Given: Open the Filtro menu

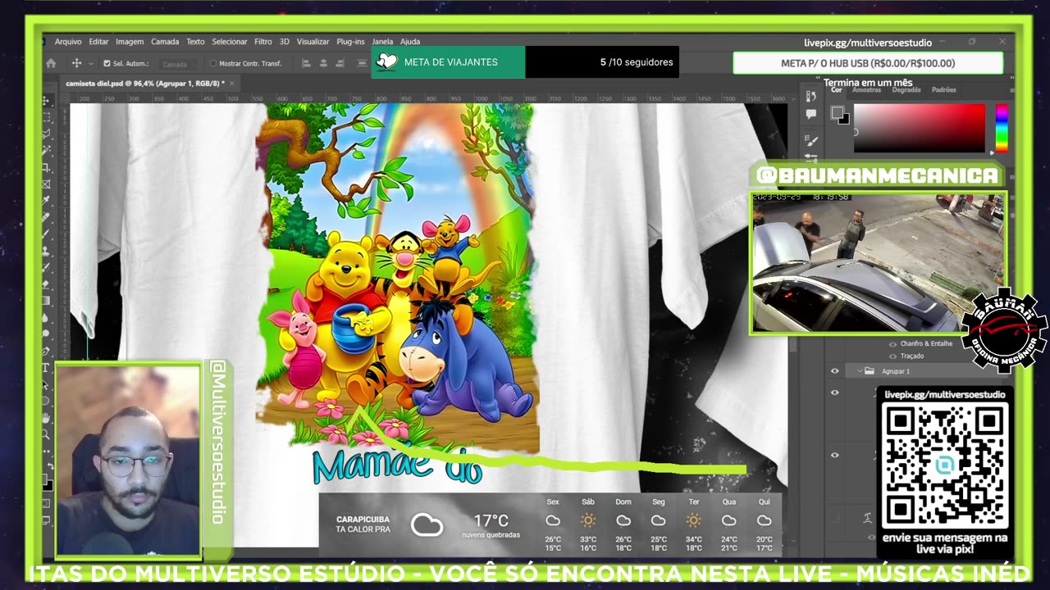Looking at the screenshot, I should (x=263, y=41).
